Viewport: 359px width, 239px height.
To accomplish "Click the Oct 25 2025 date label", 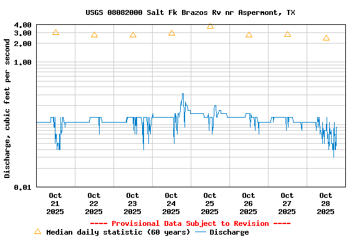I will 210,204.
